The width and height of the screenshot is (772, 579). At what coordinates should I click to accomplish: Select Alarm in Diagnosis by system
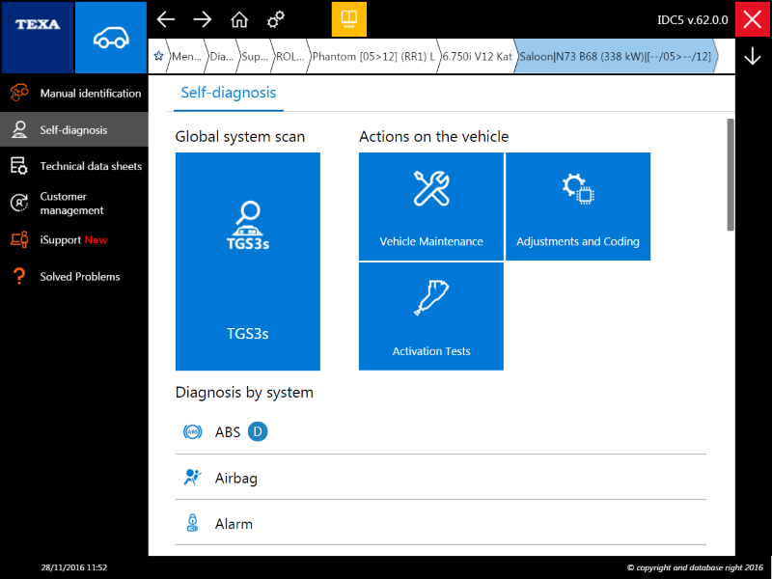(441, 523)
